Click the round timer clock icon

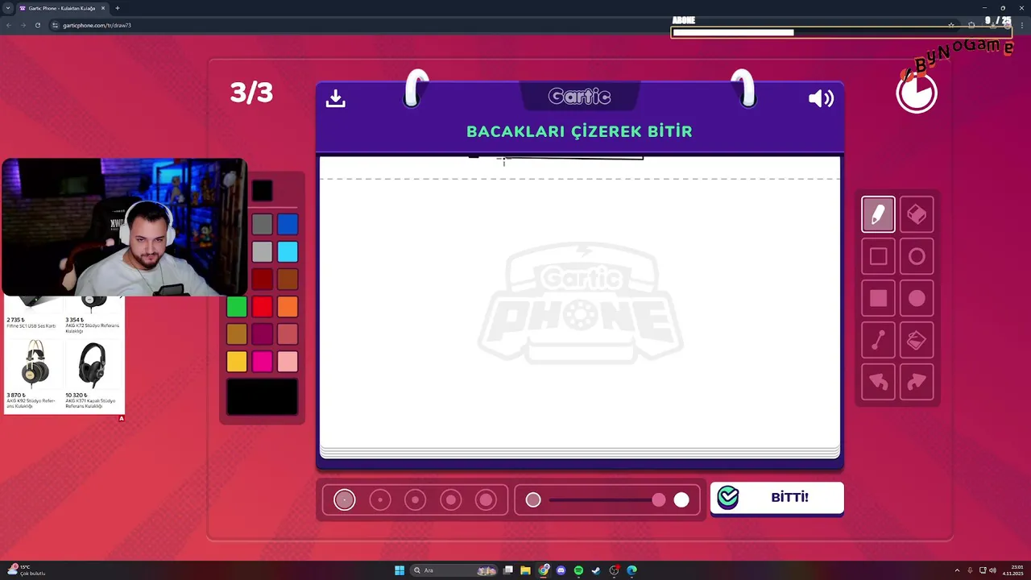[x=917, y=93]
